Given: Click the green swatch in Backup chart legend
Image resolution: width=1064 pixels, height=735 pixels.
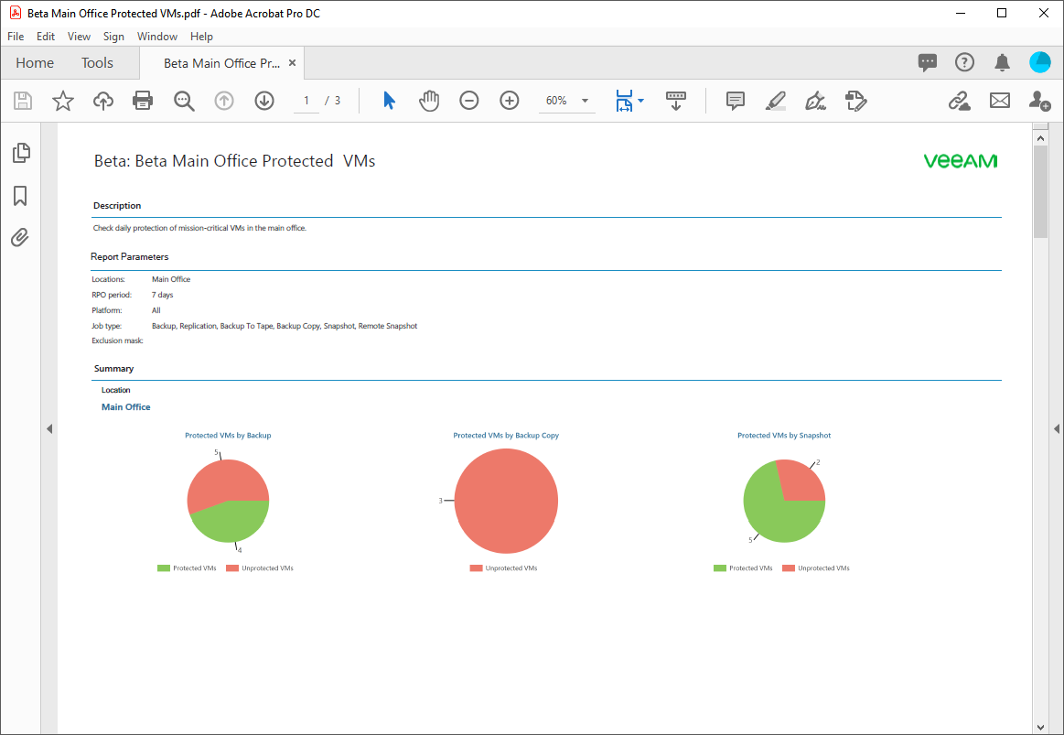Looking at the screenshot, I should pos(164,568).
